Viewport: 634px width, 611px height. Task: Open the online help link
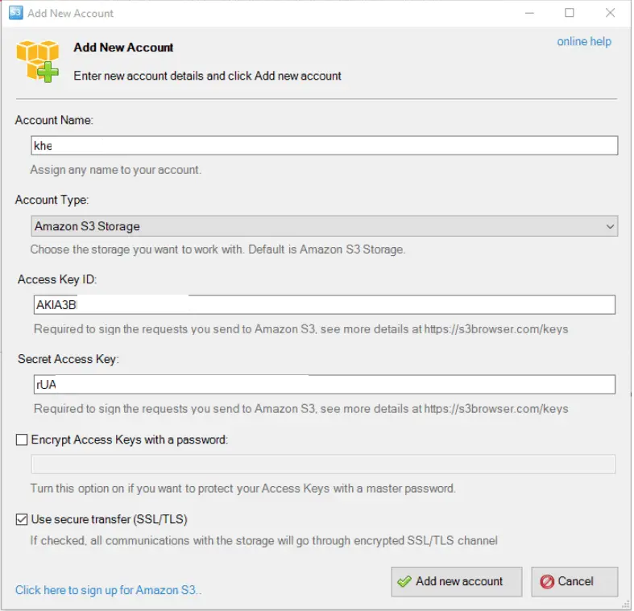click(x=585, y=42)
